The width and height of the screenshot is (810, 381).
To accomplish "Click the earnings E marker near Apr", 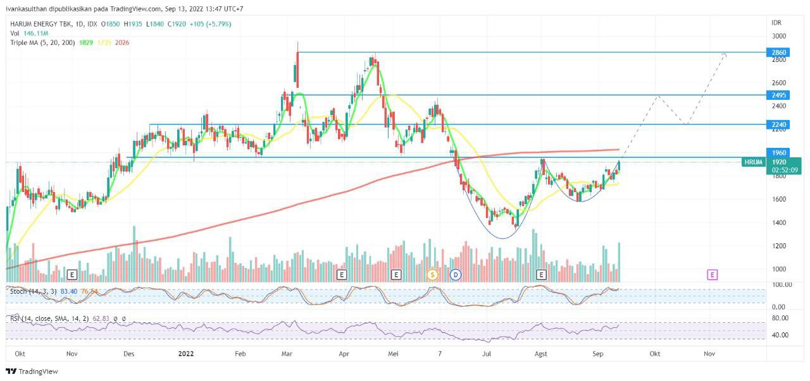I will [x=342, y=274].
